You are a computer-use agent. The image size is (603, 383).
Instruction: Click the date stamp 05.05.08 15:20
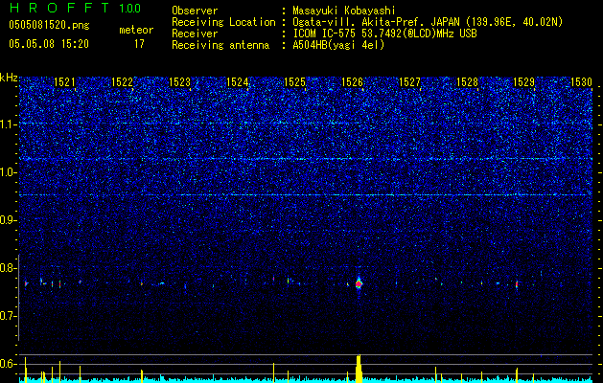(x=49, y=44)
